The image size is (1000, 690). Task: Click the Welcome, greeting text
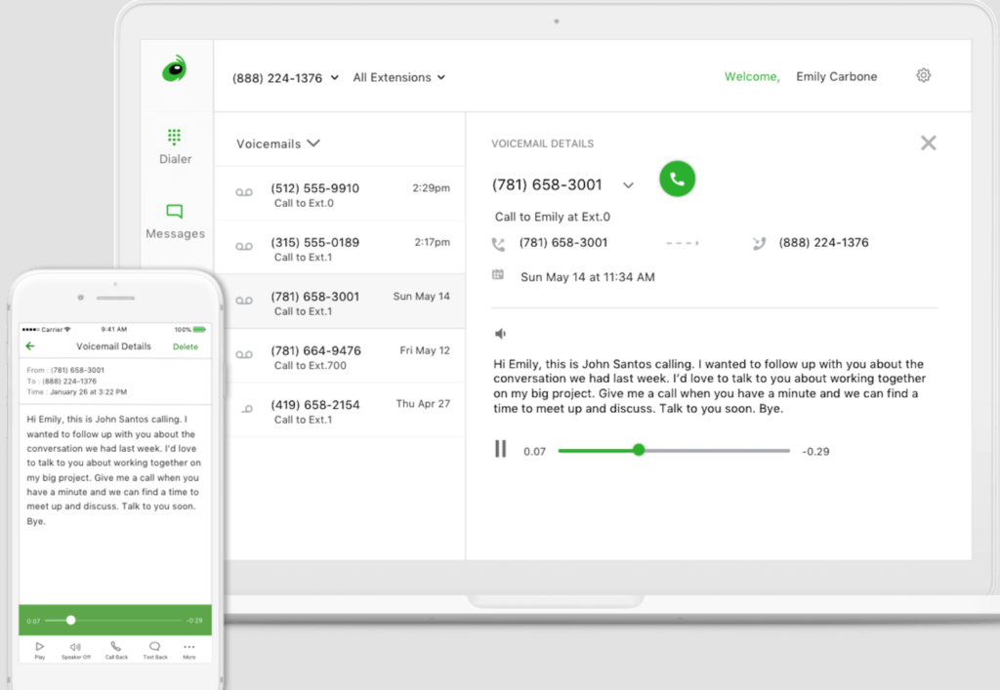pyautogui.click(x=752, y=76)
